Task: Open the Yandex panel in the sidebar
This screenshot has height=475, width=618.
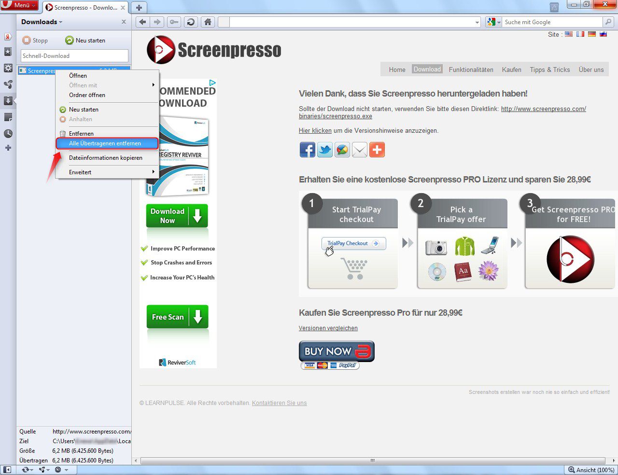Action: click(x=8, y=38)
